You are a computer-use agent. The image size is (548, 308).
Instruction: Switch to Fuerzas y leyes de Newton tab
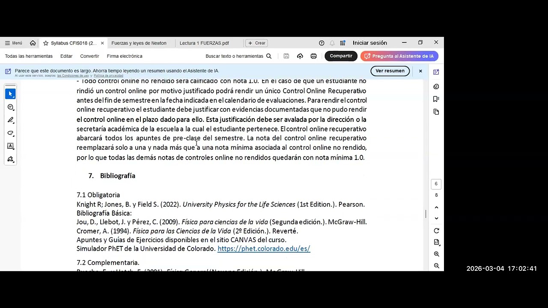(139, 43)
